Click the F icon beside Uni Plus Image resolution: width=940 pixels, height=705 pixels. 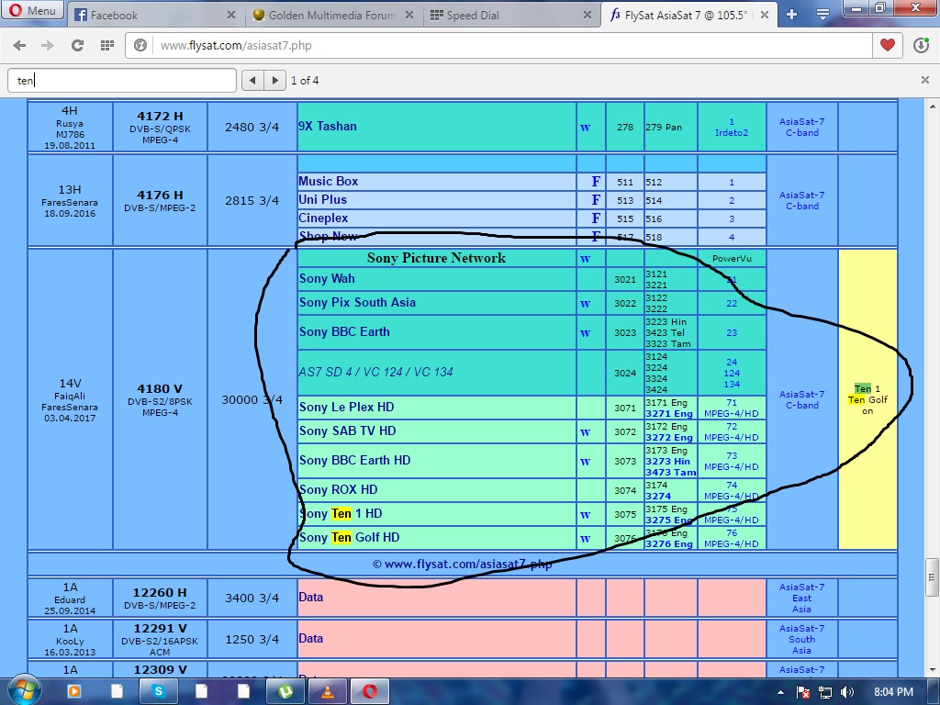596,199
